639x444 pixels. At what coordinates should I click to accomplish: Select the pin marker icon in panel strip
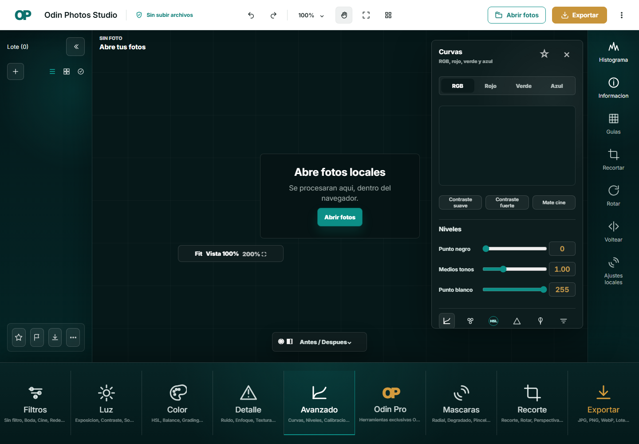point(540,321)
